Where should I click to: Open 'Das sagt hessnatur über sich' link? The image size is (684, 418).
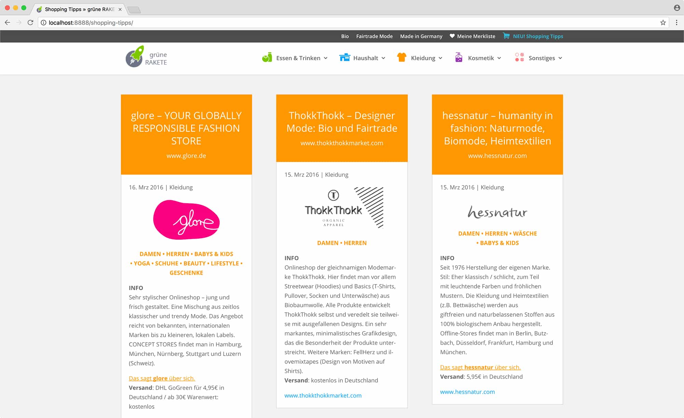click(x=480, y=367)
